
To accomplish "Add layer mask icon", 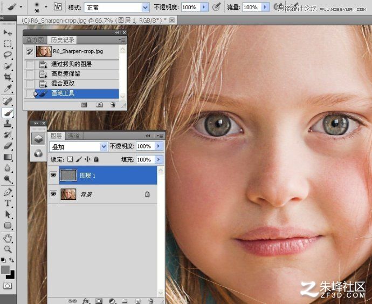I will tap(99, 301).
